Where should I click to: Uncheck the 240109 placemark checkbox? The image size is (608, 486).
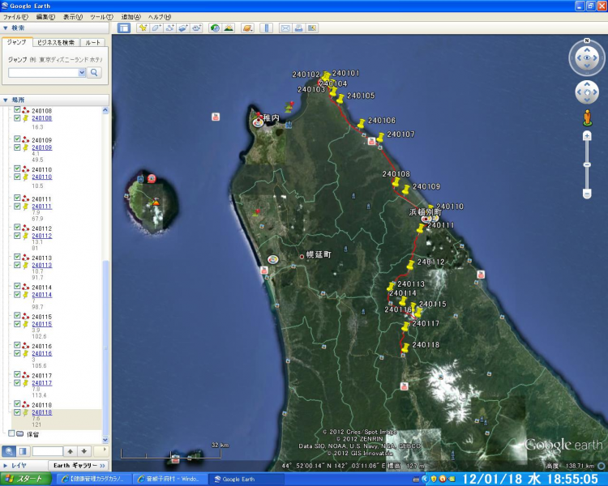[x=17, y=147]
